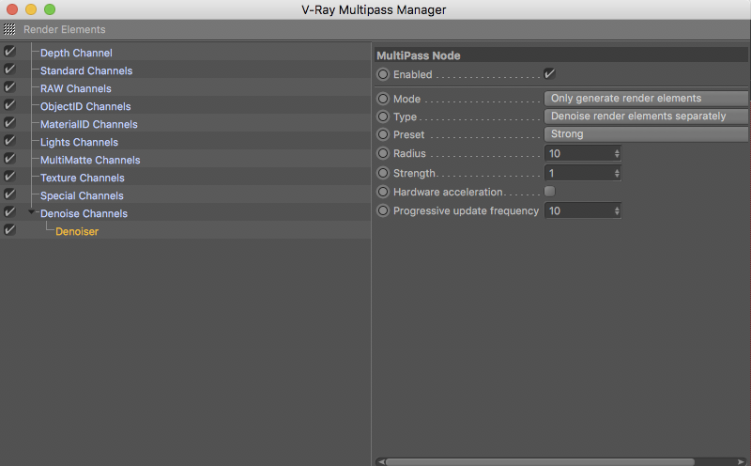Uncheck the Special Channels checkbox
This screenshot has width=751, height=466.
(x=9, y=194)
